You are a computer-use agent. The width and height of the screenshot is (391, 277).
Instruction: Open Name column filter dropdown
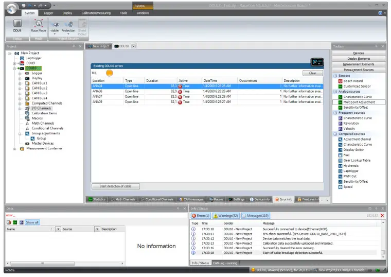pos(58,229)
